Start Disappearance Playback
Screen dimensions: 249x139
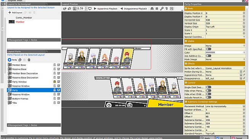134,9
